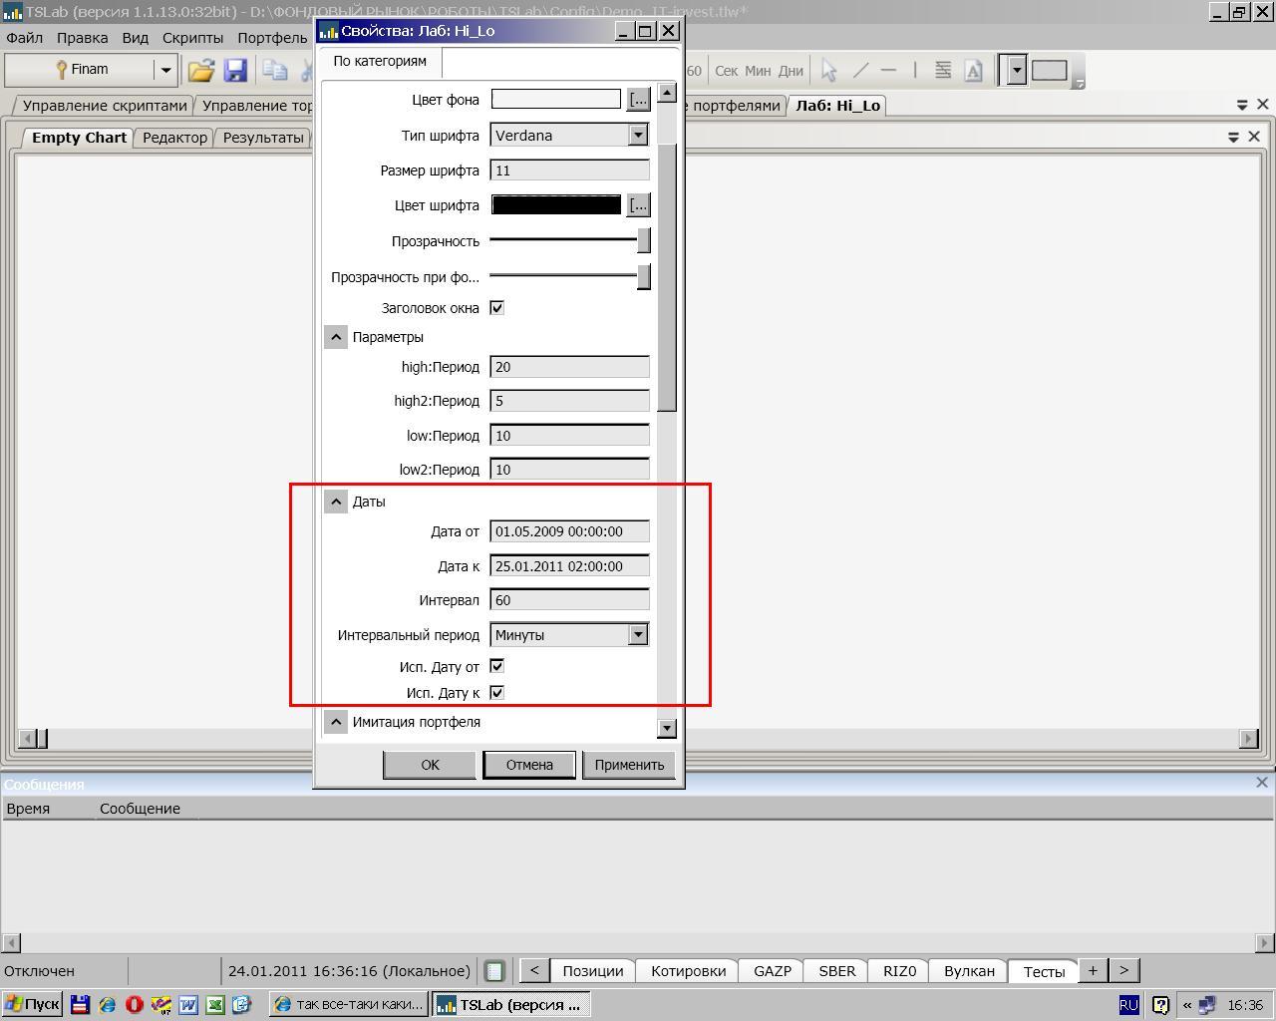Click the background color swatch
Screen dimensions: 1276x1021
point(556,99)
